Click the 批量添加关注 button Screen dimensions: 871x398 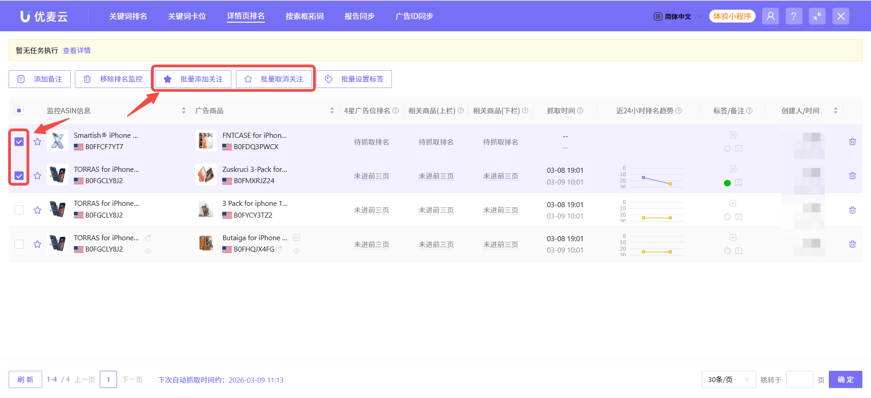tap(193, 79)
